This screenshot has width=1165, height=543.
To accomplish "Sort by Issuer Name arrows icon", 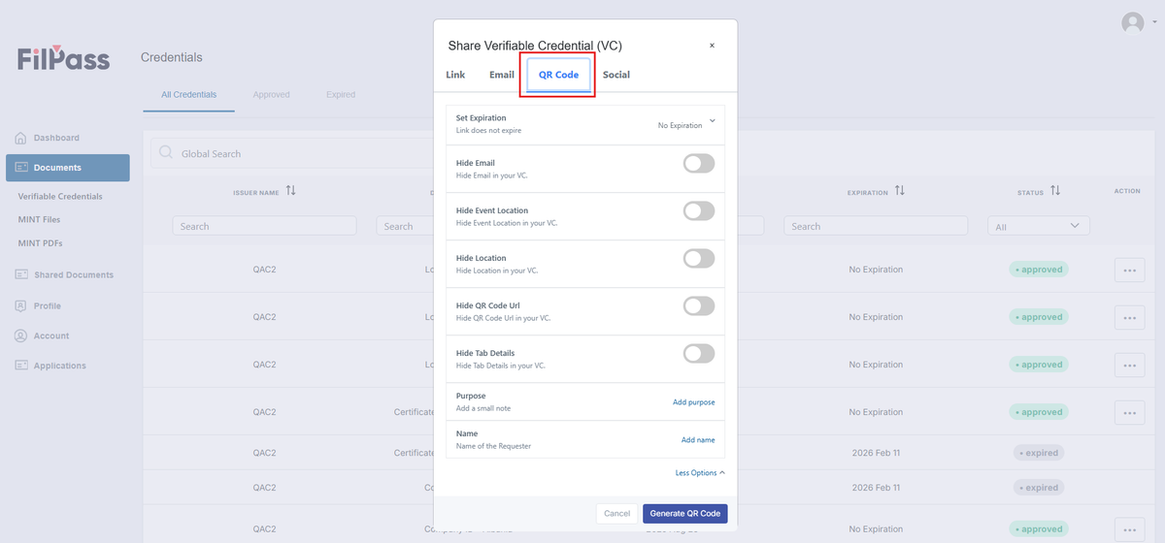I will click(x=290, y=192).
